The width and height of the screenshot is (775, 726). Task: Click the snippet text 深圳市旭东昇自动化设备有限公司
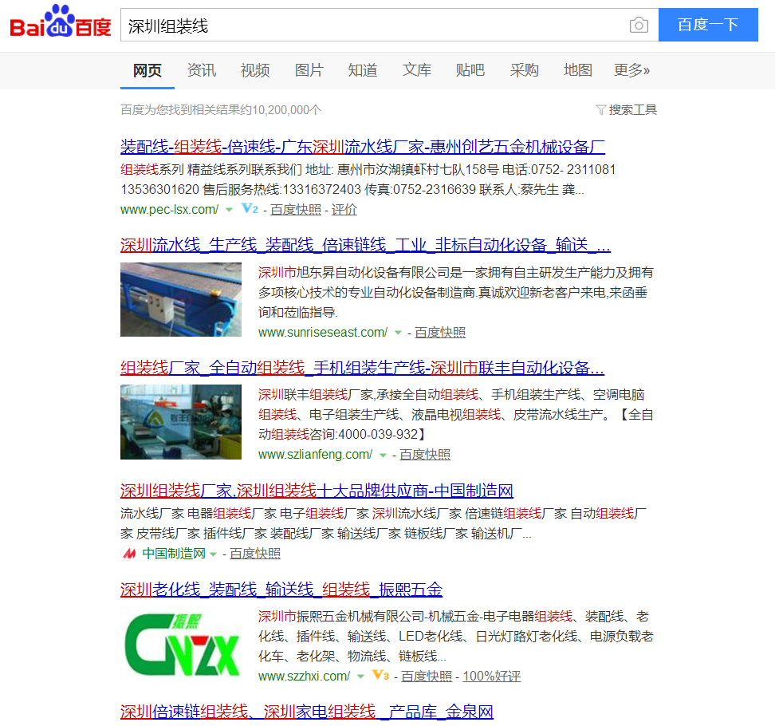[x=354, y=273]
